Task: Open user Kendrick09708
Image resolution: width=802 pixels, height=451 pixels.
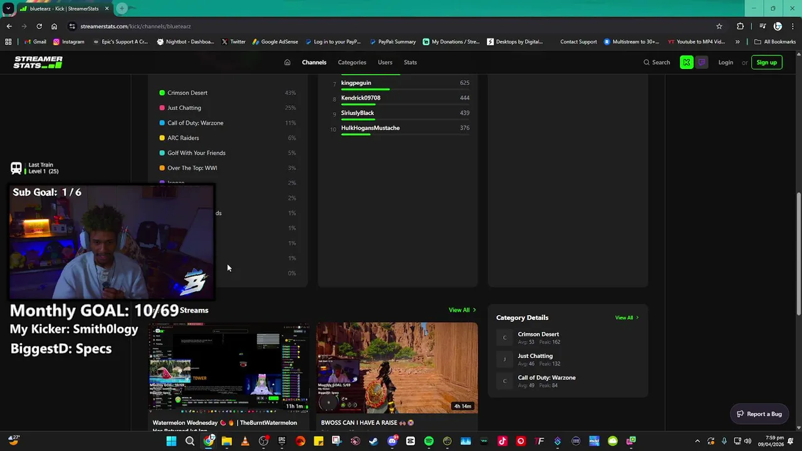Action: coord(360,98)
